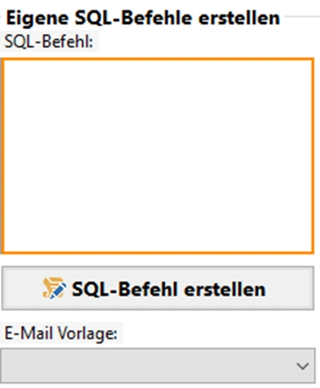Focus the orange-bordered SQL command box
Screen dimensions: 320x388
158,156
